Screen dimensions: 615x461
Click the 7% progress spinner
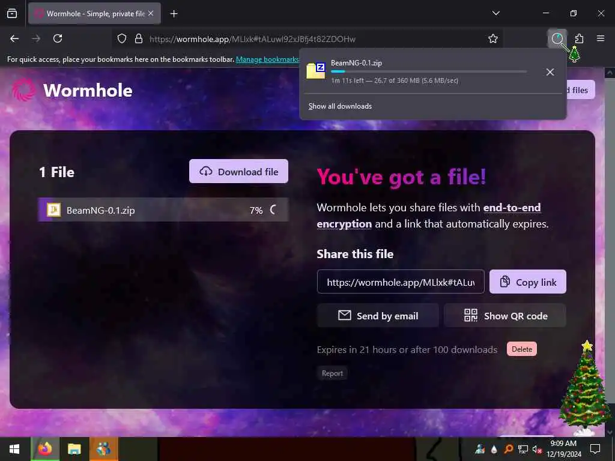273,210
